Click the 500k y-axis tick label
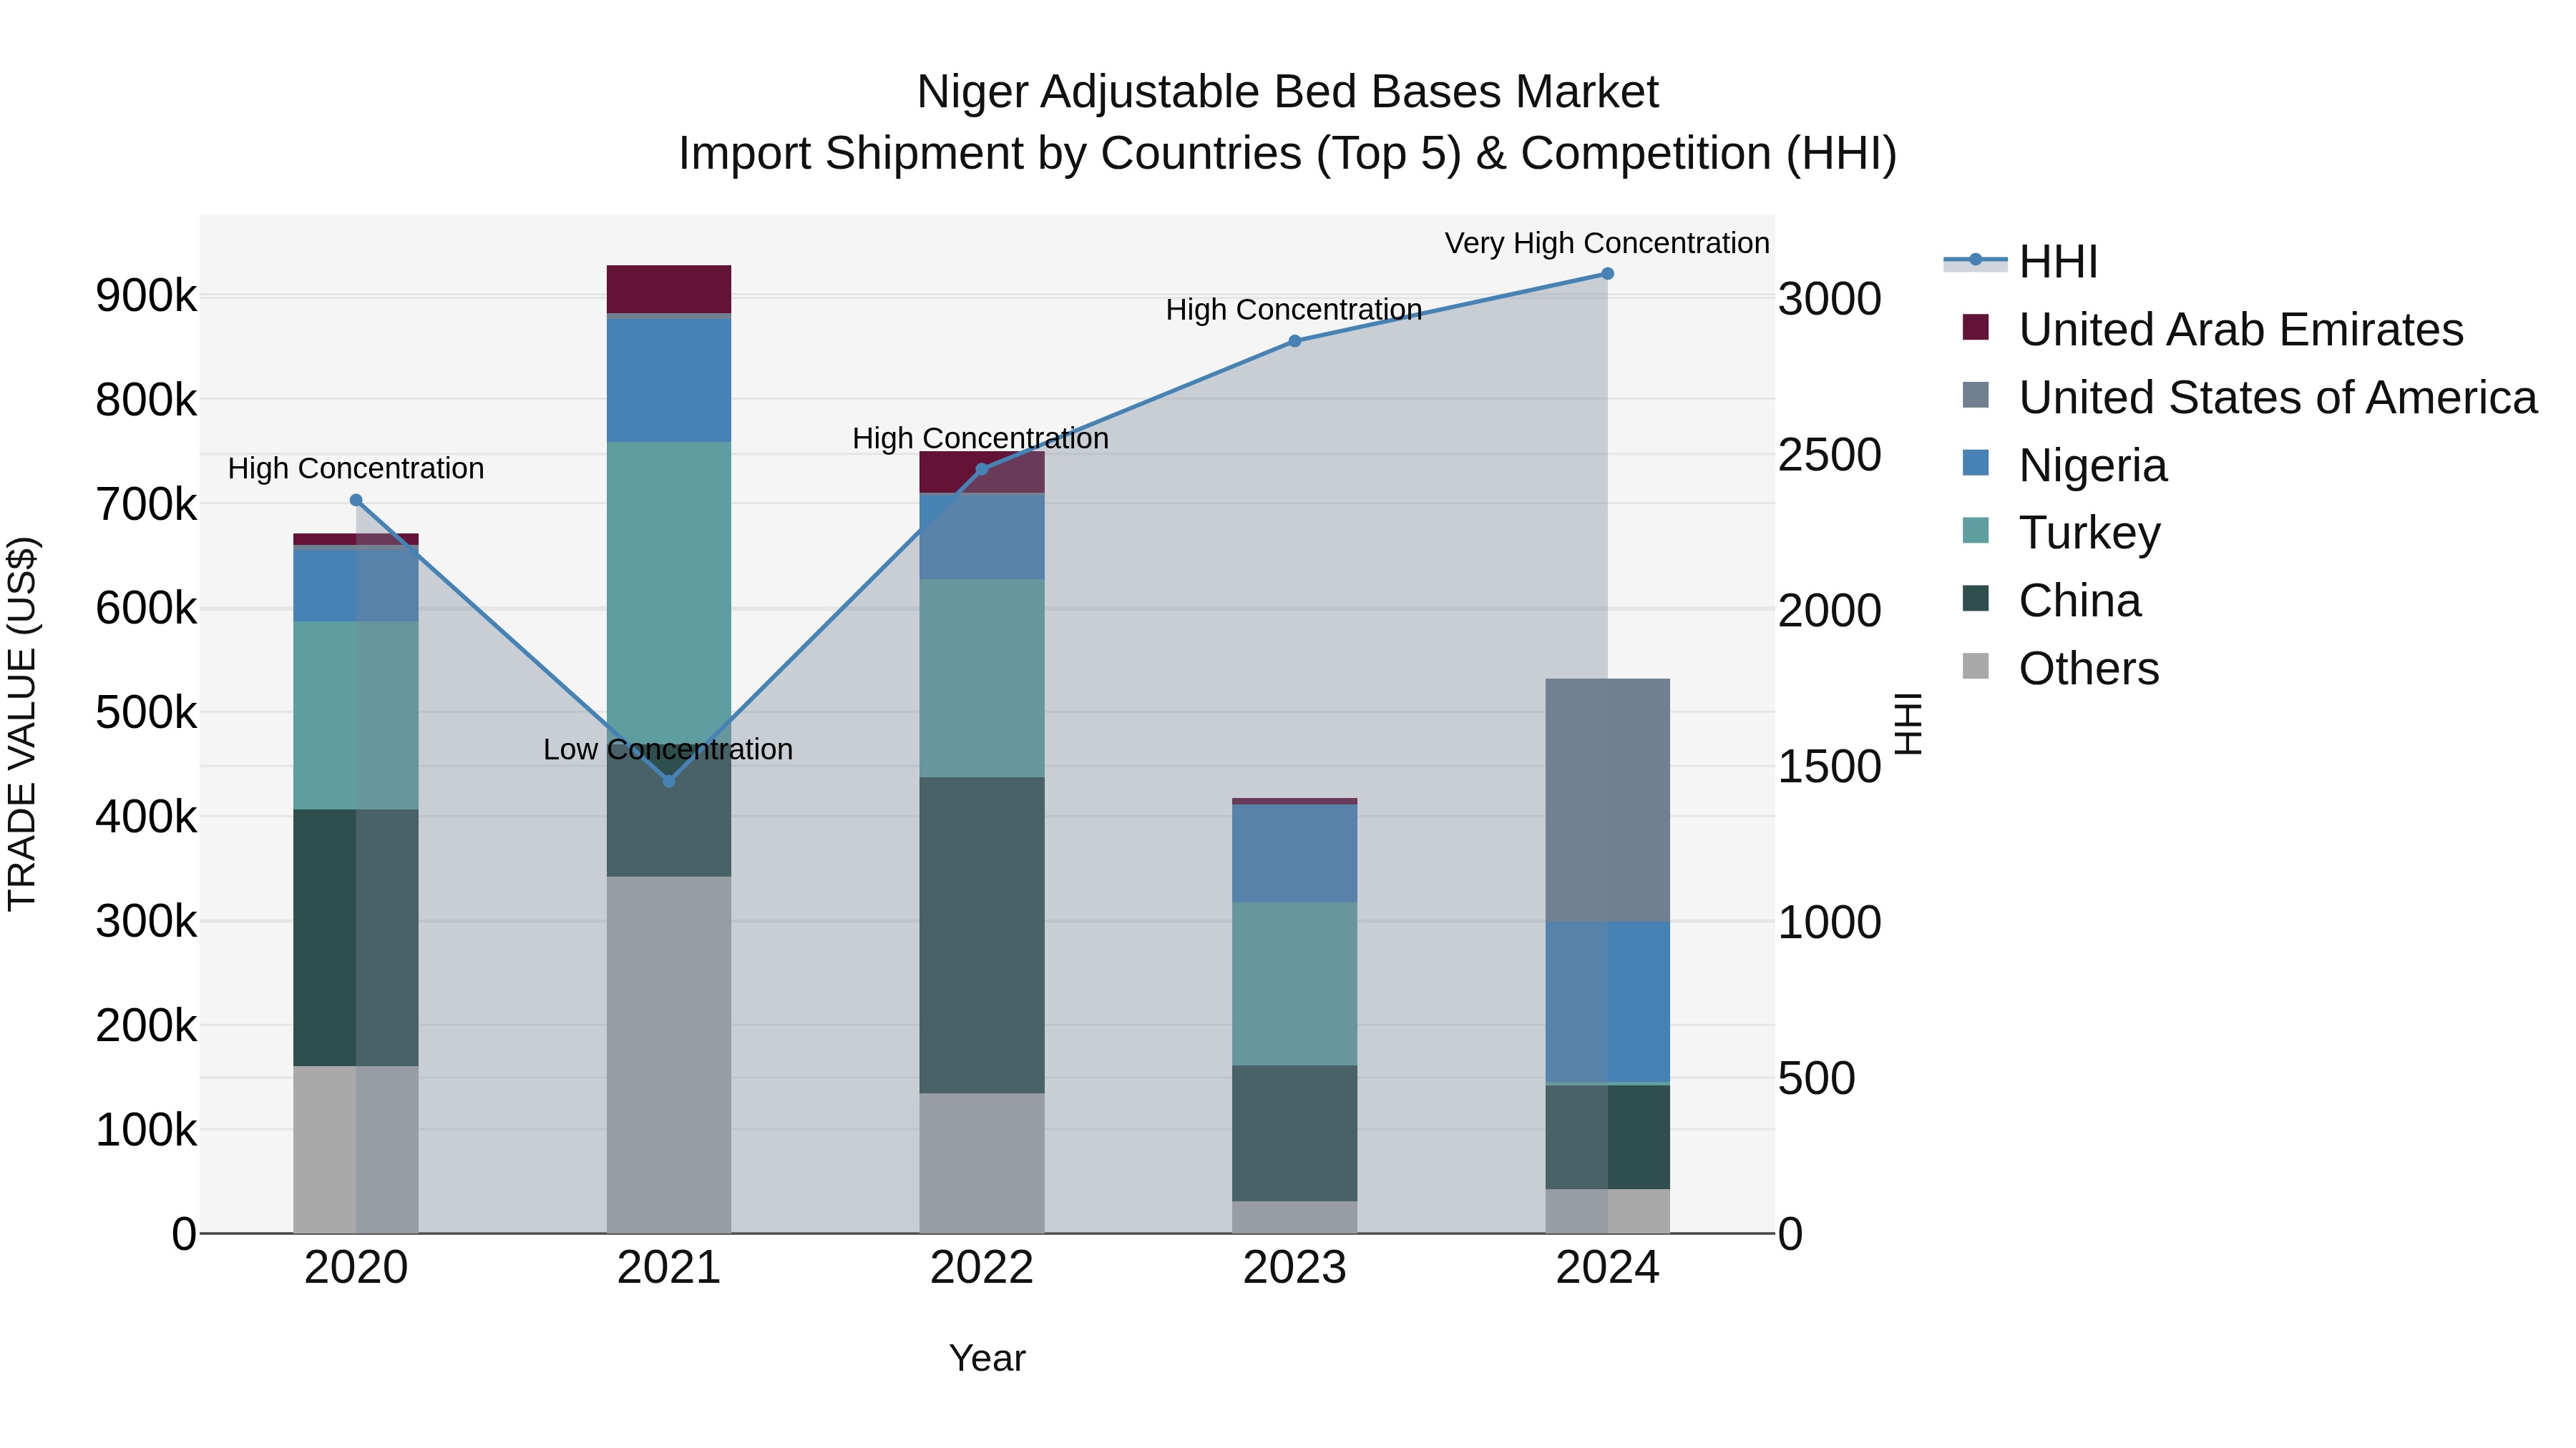The height and width of the screenshot is (1448, 2576). tap(146, 714)
